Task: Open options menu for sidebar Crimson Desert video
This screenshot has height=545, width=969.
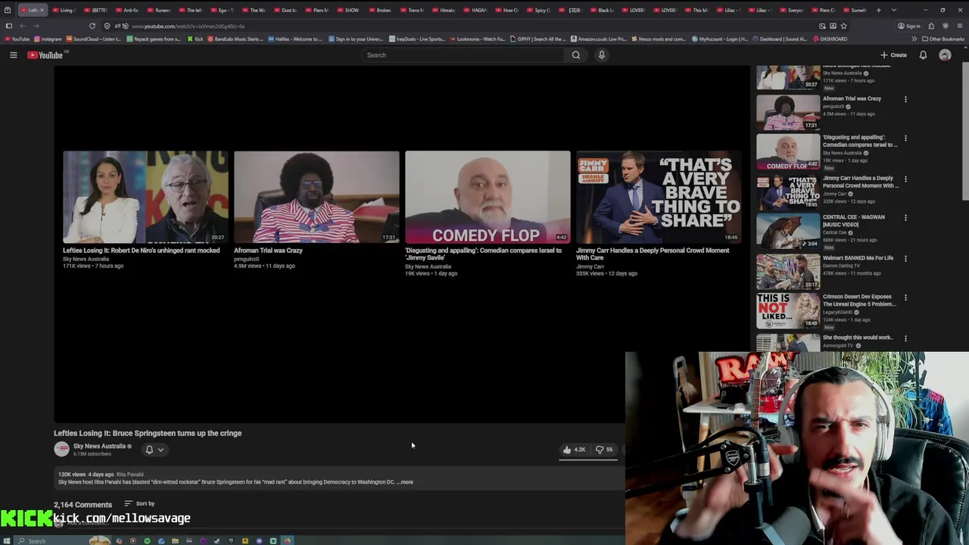Action: click(x=905, y=297)
